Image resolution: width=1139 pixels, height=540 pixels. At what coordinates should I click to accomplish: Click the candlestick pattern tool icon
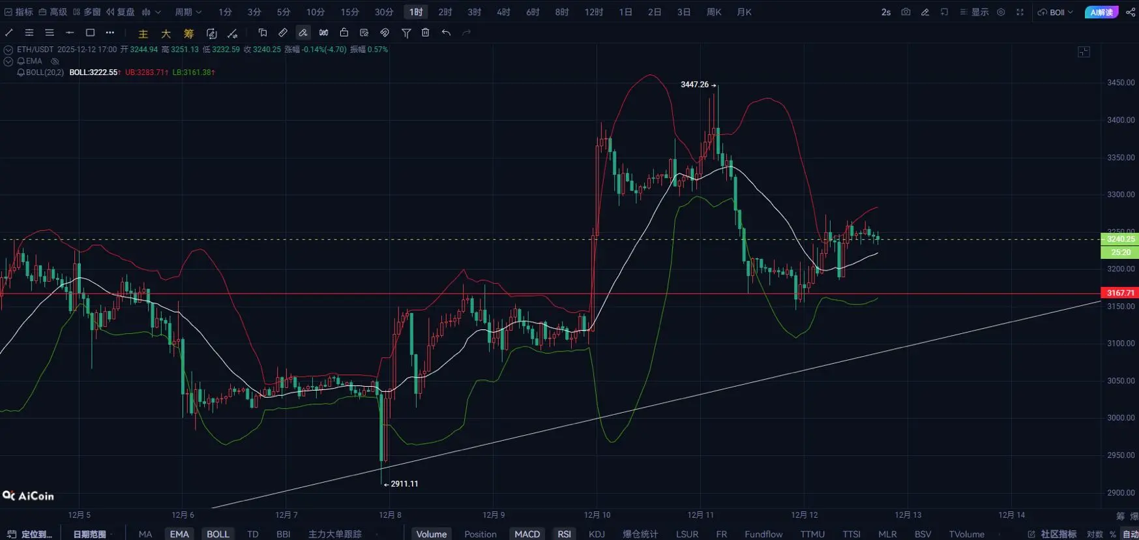323,33
